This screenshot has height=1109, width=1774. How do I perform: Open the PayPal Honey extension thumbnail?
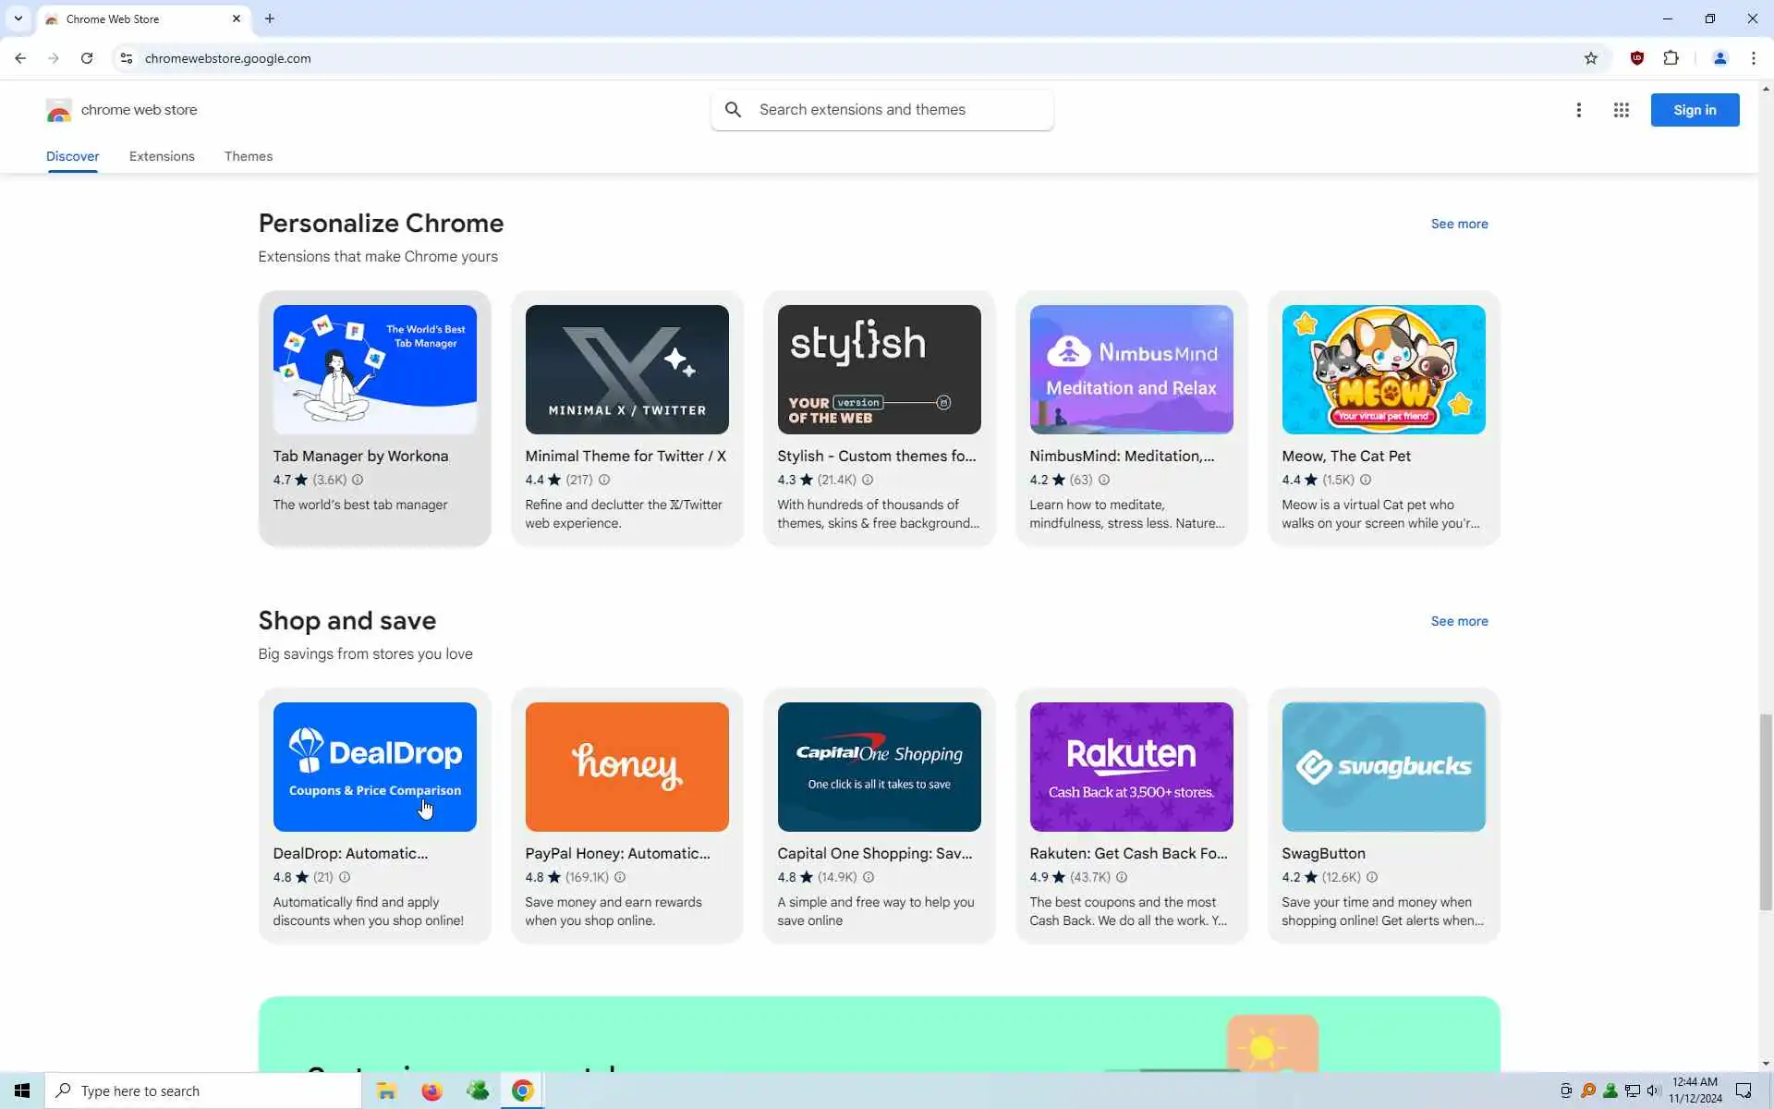click(626, 766)
